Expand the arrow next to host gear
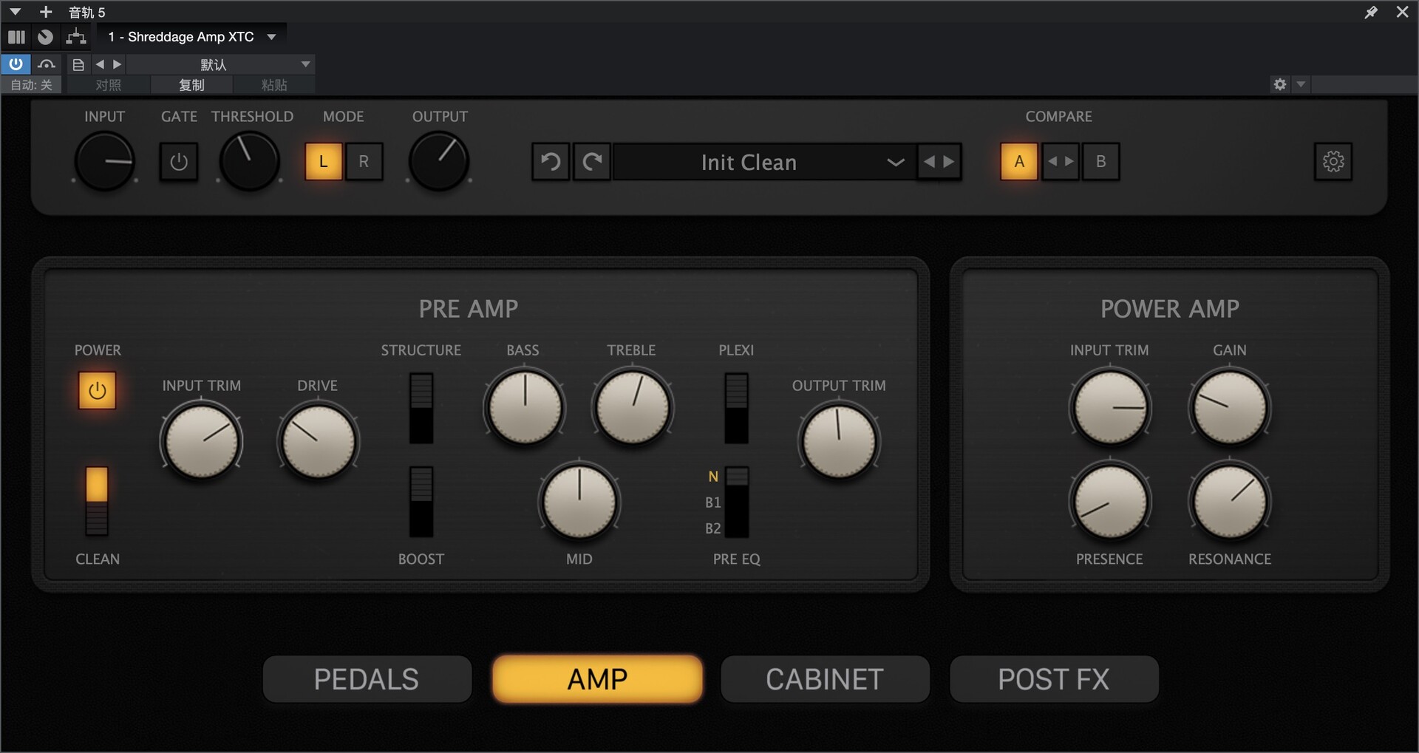The height and width of the screenshot is (753, 1419). click(x=1301, y=84)
